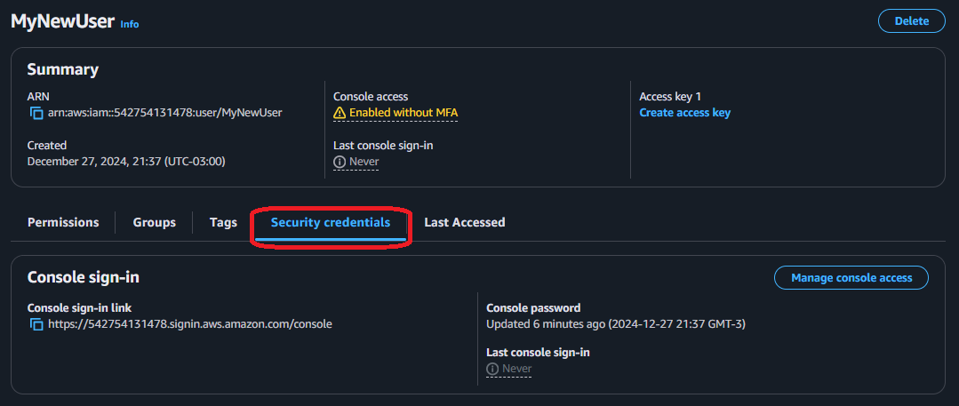Image resolution: width=959 pixels, height=406 pixels.
Task: Click the Enabled without MFA status text
Action: pyautogui.click(x=404, y=113)
